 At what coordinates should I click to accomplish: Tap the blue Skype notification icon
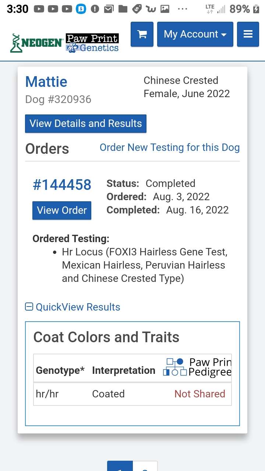(x=81, y=9)
